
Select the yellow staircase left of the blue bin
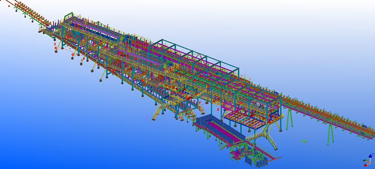pyautogui.click(x=157, y=112)
